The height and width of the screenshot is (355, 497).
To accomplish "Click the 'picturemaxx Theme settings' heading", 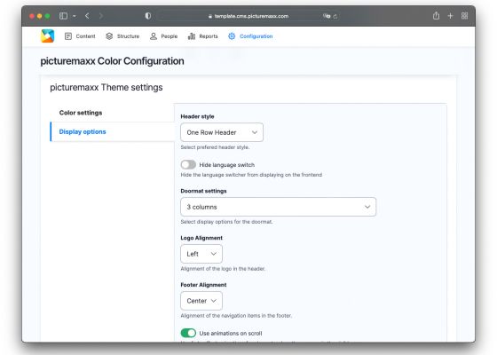I will pyautogui.click(x=106, y=87).
